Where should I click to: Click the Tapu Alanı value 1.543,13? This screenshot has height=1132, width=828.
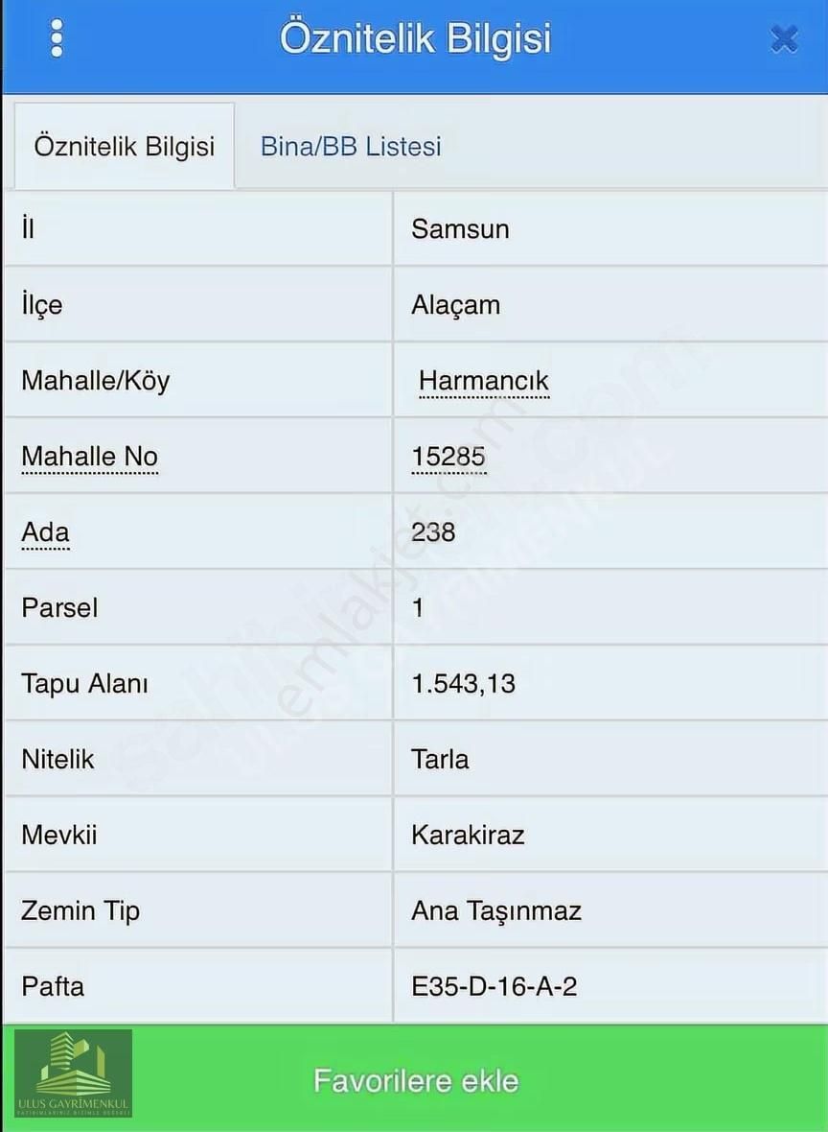[x=463, y=684]
